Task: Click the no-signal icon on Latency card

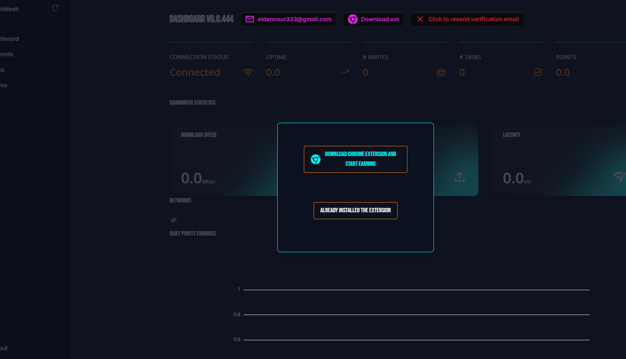Action: tap(619, 176)
